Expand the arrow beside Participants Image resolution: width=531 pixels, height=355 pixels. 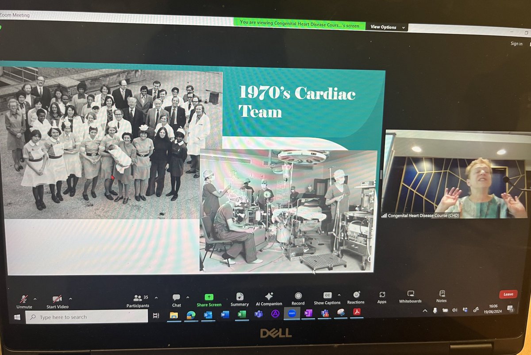point(156,297)
